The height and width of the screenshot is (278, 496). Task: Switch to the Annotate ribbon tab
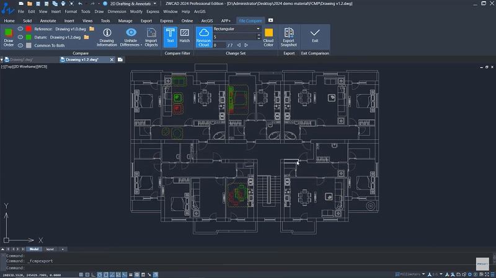(48, 20)
